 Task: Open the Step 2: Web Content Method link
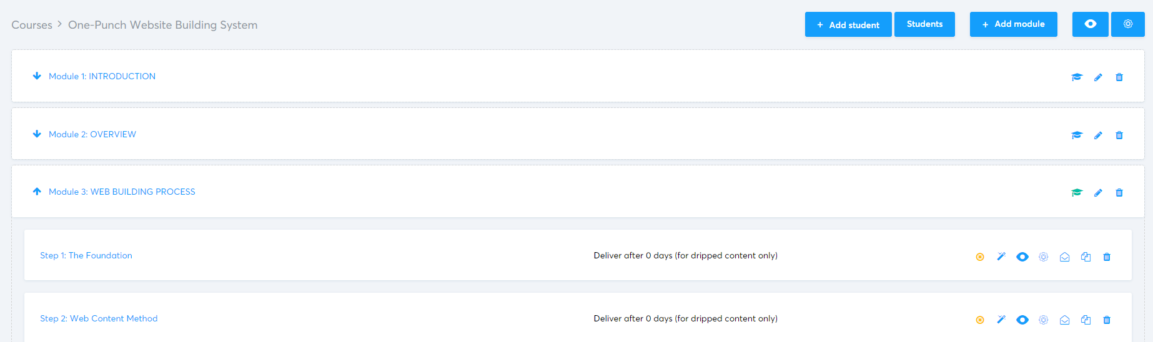click(99, 318)
